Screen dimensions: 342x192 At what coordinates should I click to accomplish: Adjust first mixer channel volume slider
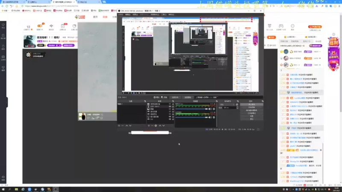192,109
